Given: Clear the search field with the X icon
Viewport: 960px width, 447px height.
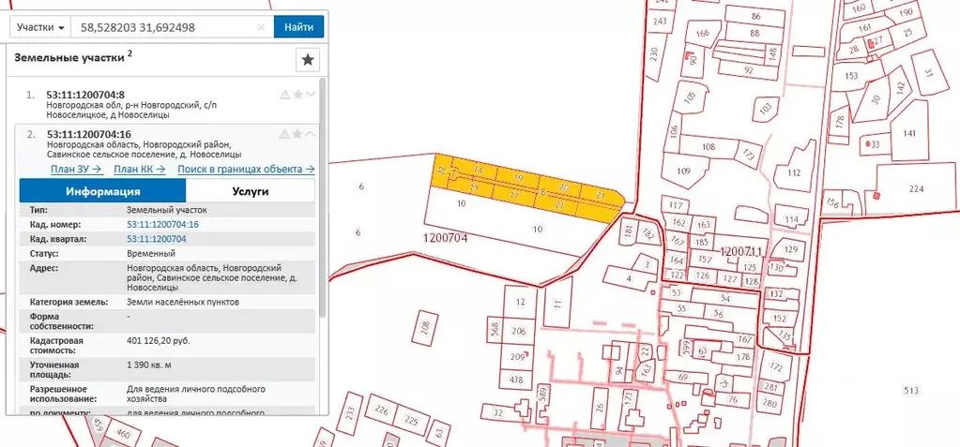Looking at the screenshot, I should pyautogui.click(x=261, y=27).
